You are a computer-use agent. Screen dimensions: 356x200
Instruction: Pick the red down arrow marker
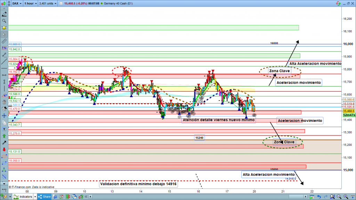pos(4,149)
